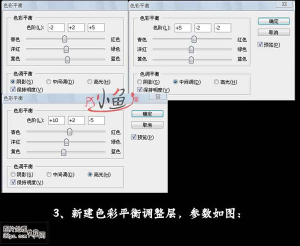This screenshot has height=246, width=300.
Task: Click the +2 level field in highlights dialog
Action: [x=76, y=120]
